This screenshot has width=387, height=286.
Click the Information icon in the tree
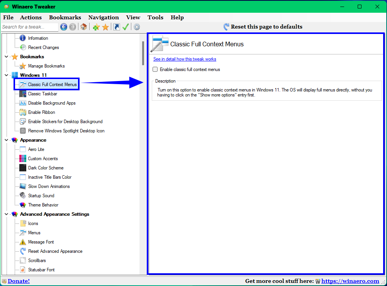click(x=23, y=38)
